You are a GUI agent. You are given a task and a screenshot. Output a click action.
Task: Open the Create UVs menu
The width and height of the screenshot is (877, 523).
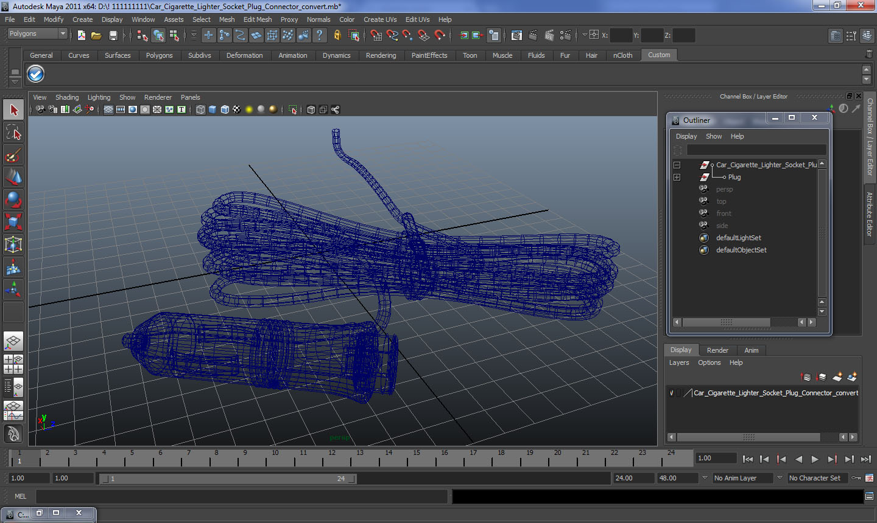pos(380,19)
